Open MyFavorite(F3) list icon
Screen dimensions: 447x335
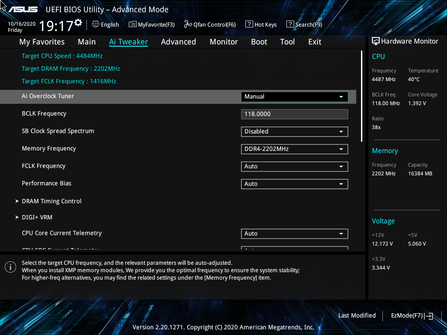[x=133, y=24]
